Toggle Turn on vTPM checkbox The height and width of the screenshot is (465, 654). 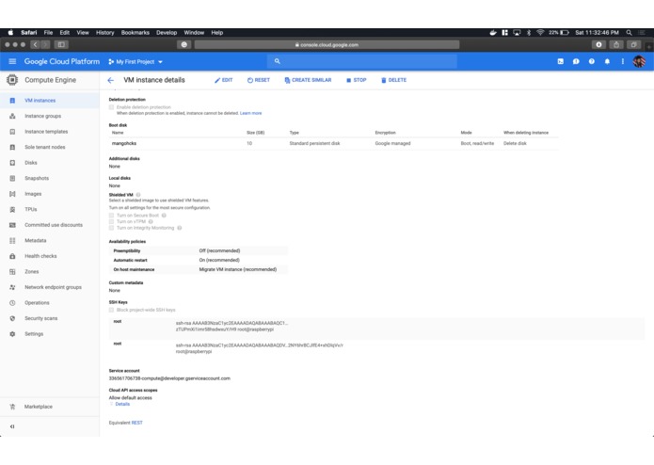tap(111, 221)
